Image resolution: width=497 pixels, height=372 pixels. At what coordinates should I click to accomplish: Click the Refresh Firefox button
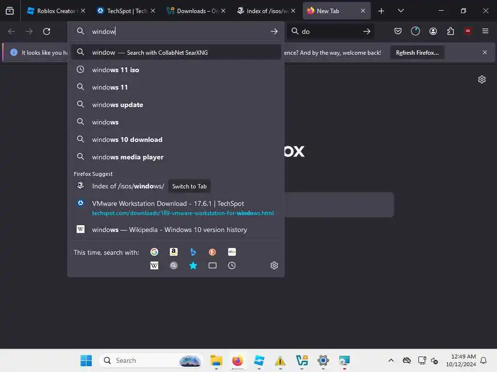click(x=417, y=52)
